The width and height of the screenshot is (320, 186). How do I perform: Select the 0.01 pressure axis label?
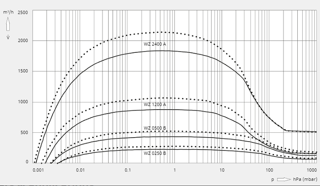pyautogui.click(x=80, y=170)
